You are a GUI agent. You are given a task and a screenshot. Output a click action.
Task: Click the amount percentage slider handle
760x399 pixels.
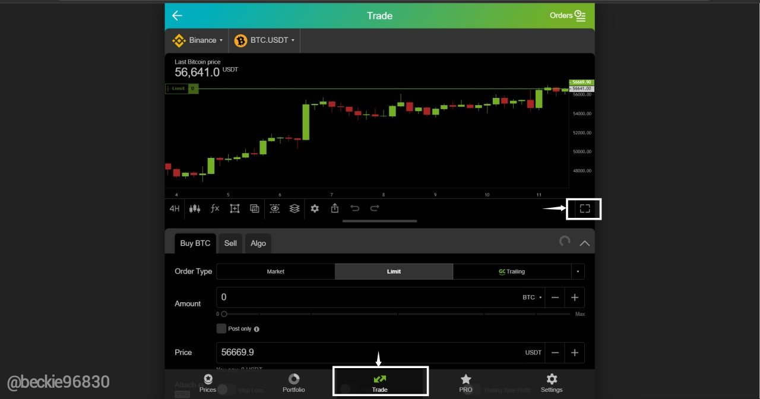(x=224, y=314)
